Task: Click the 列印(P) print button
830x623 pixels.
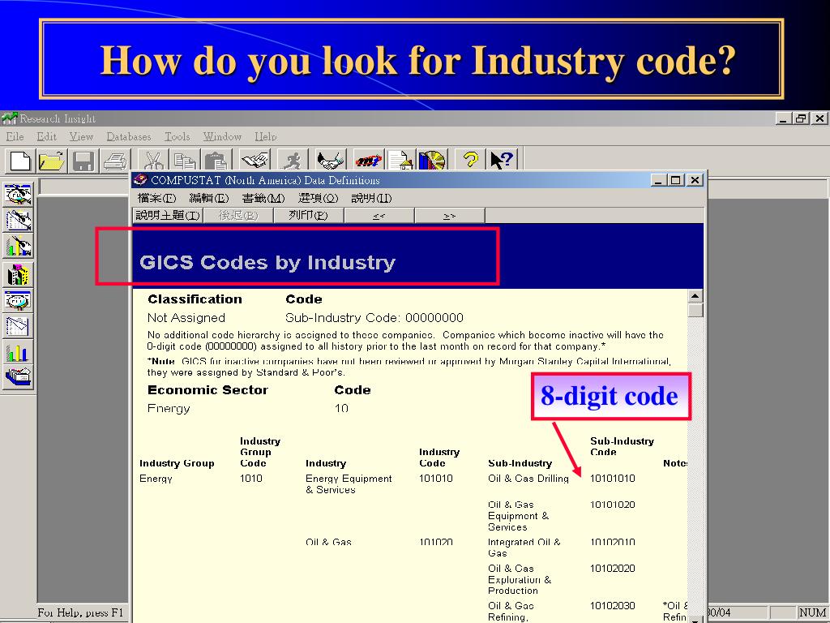Action: pos(309,216)
